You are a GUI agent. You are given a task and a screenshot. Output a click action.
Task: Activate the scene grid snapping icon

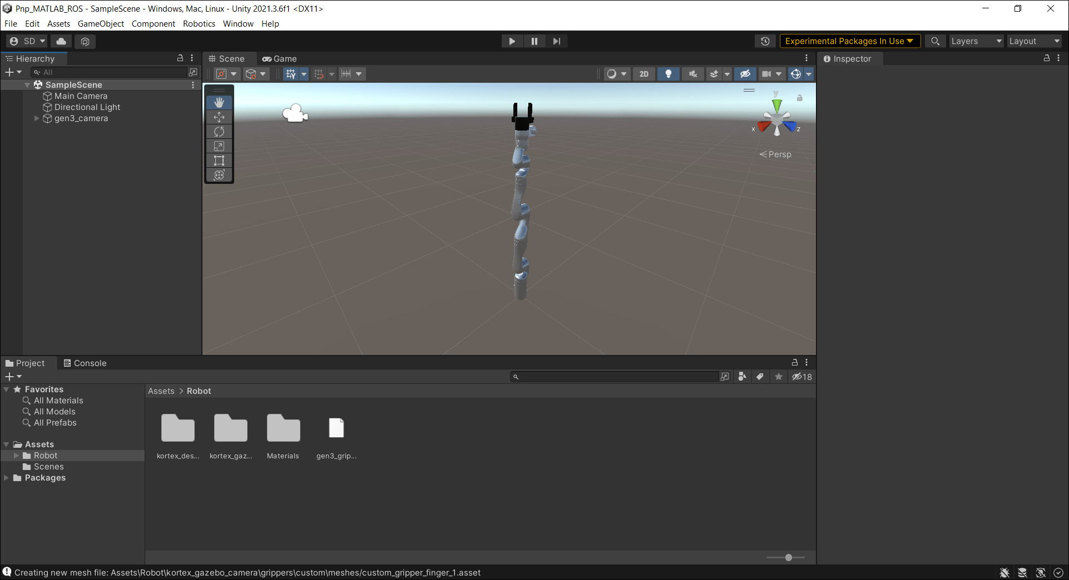(320, 73)
